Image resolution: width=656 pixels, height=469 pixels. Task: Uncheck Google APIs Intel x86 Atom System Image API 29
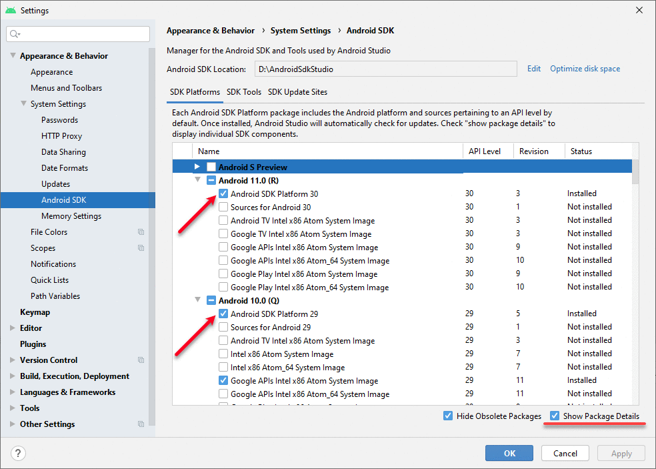click(x=223, y=381)
